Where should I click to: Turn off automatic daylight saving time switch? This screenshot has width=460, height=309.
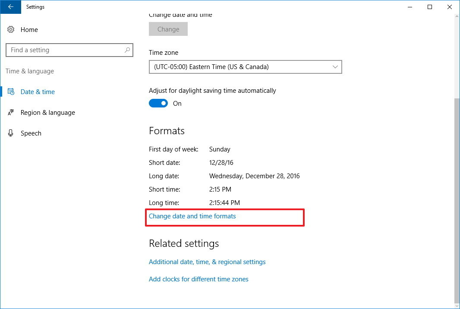pyautogui.click(x=158, y=103)
